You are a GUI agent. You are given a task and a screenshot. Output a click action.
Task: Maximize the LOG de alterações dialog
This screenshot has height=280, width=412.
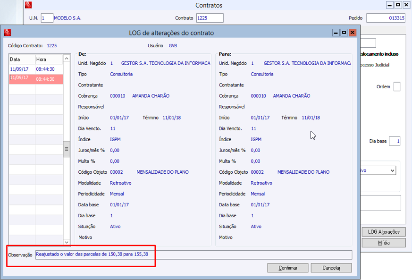(344, 33)
